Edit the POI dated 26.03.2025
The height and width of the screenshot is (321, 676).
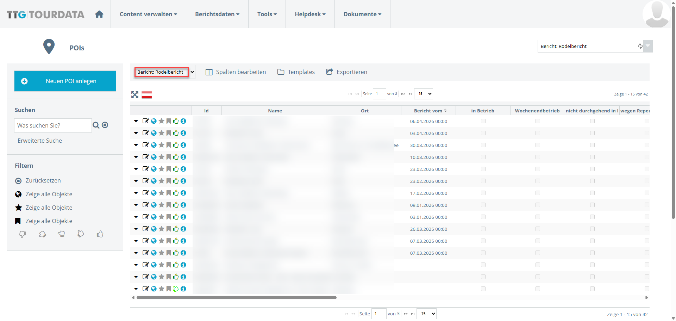click(145, 229)
